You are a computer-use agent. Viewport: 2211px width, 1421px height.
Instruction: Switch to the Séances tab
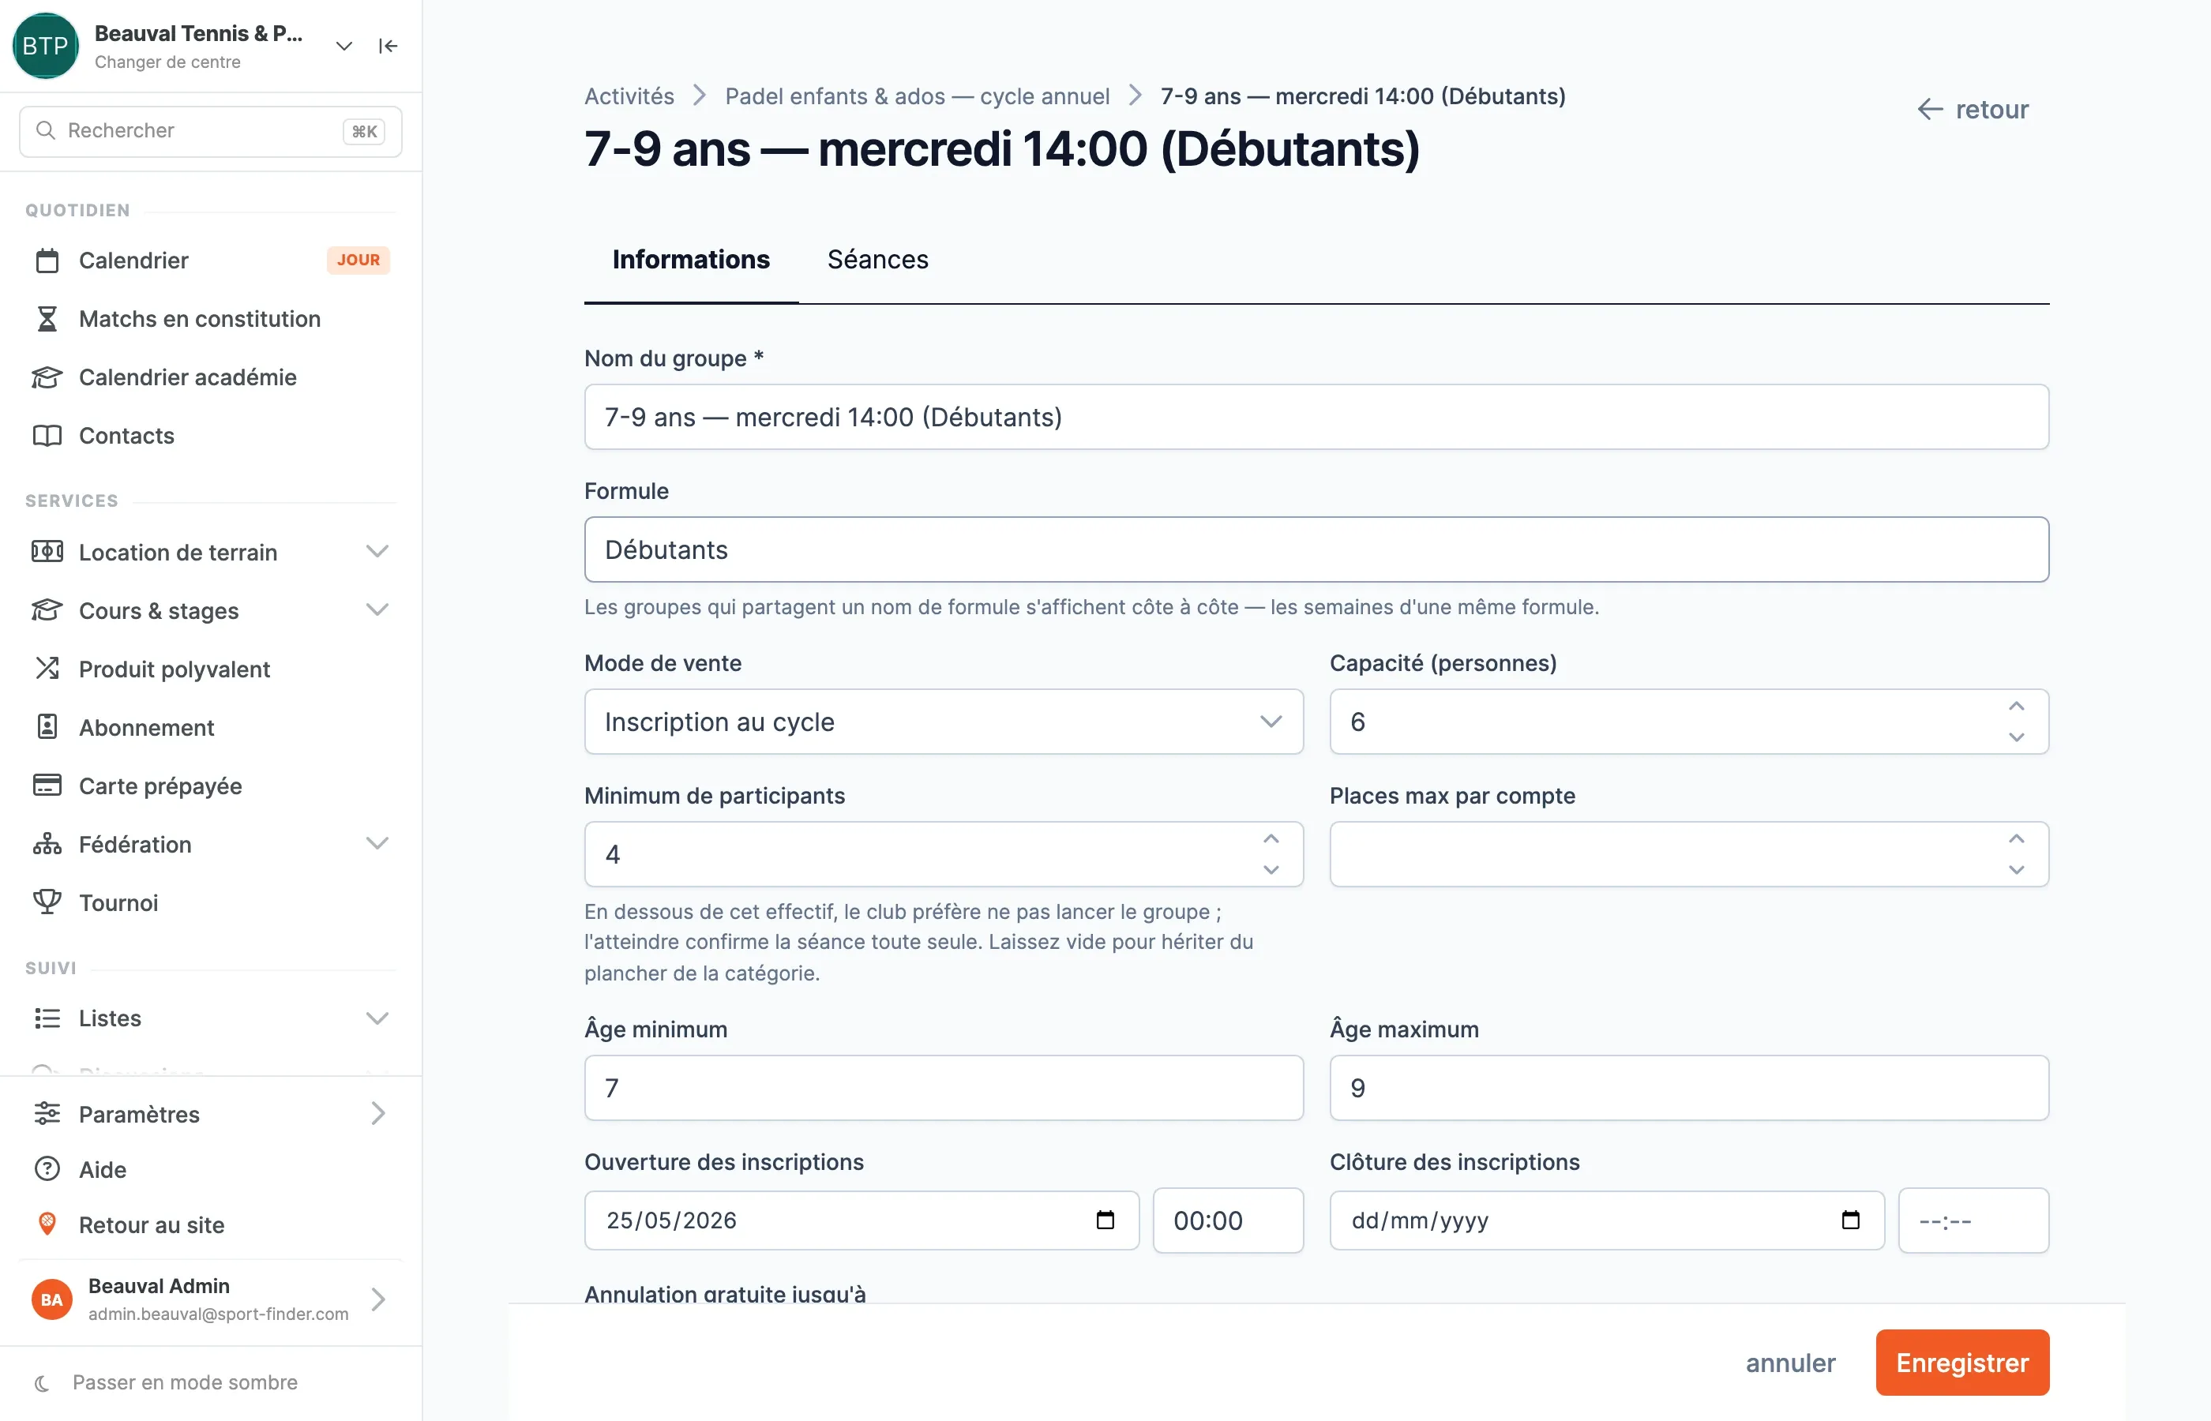coord(877,261)
